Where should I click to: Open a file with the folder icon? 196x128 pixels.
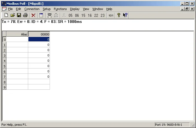[x=13, y=15]
